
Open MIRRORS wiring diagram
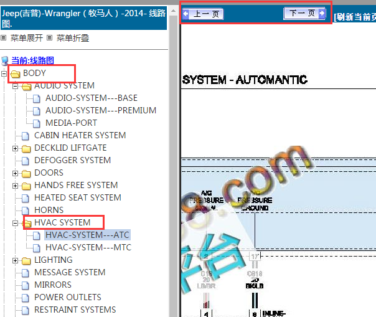point(53,285)
